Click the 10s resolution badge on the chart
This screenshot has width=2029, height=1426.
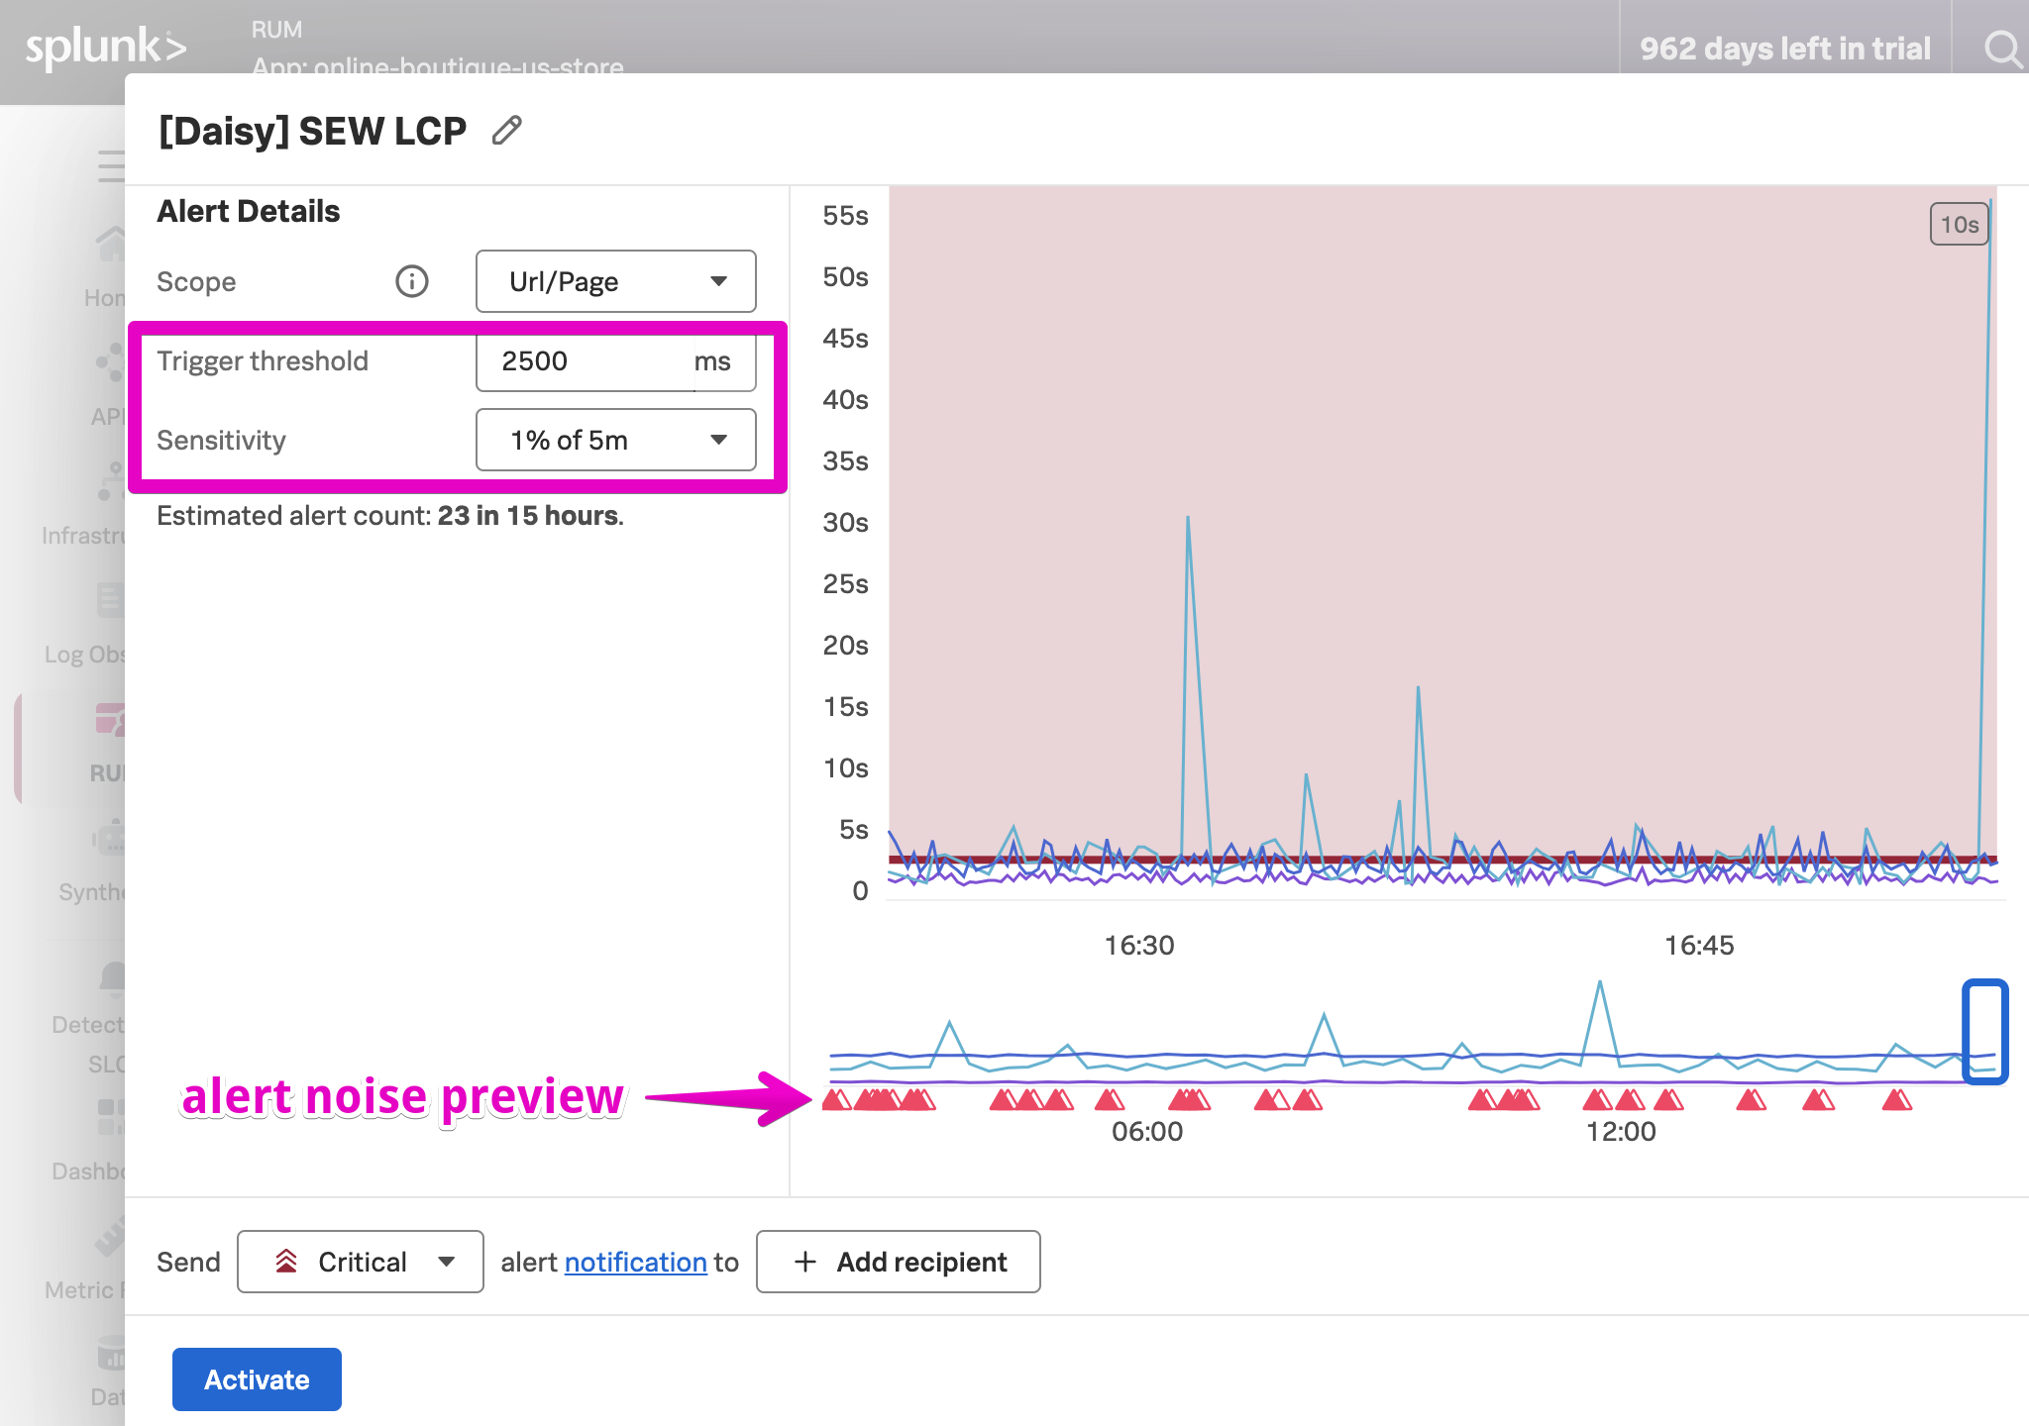(1958, 225)
